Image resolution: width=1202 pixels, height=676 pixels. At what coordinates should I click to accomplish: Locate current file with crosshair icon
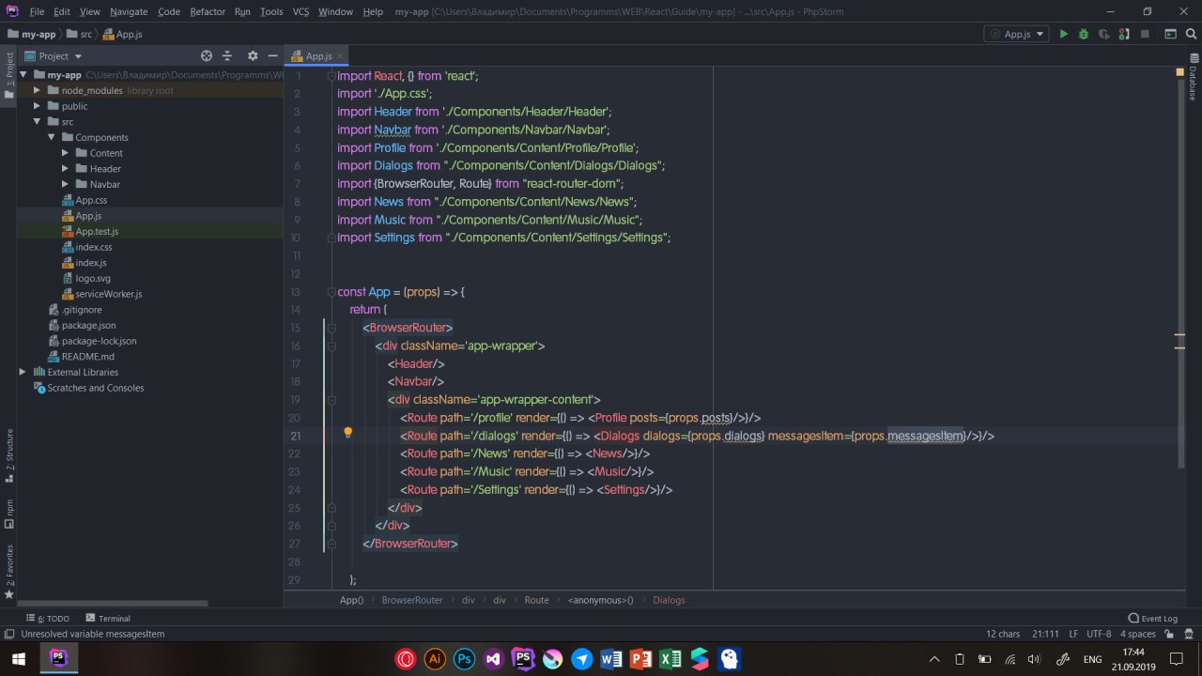point(207,56)
